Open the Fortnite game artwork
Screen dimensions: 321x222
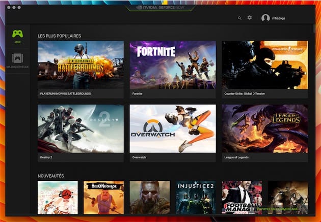[173, 65]
